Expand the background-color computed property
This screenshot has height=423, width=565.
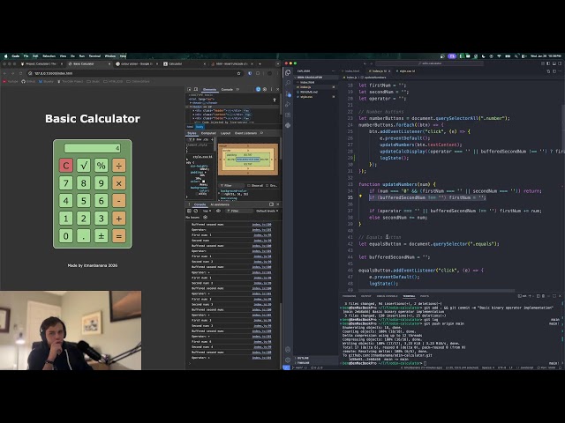click(x=219, y=191)
